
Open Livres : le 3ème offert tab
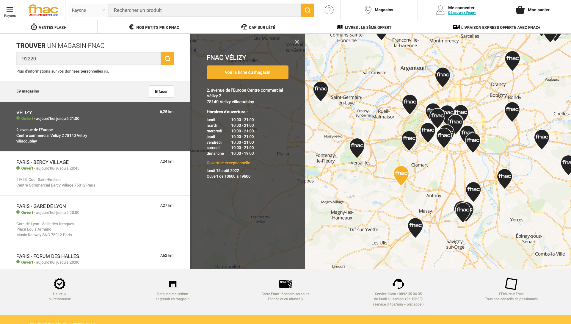364,27
